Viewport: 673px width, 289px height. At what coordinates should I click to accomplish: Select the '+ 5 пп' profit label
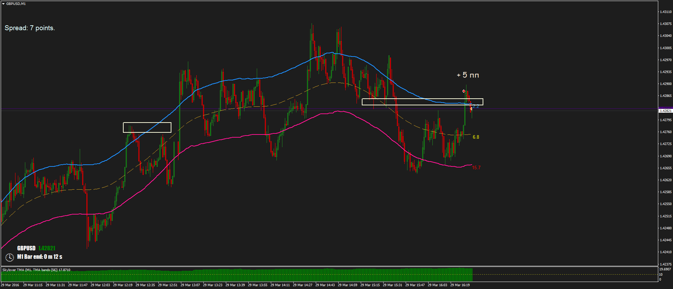[x=468, y=75]
